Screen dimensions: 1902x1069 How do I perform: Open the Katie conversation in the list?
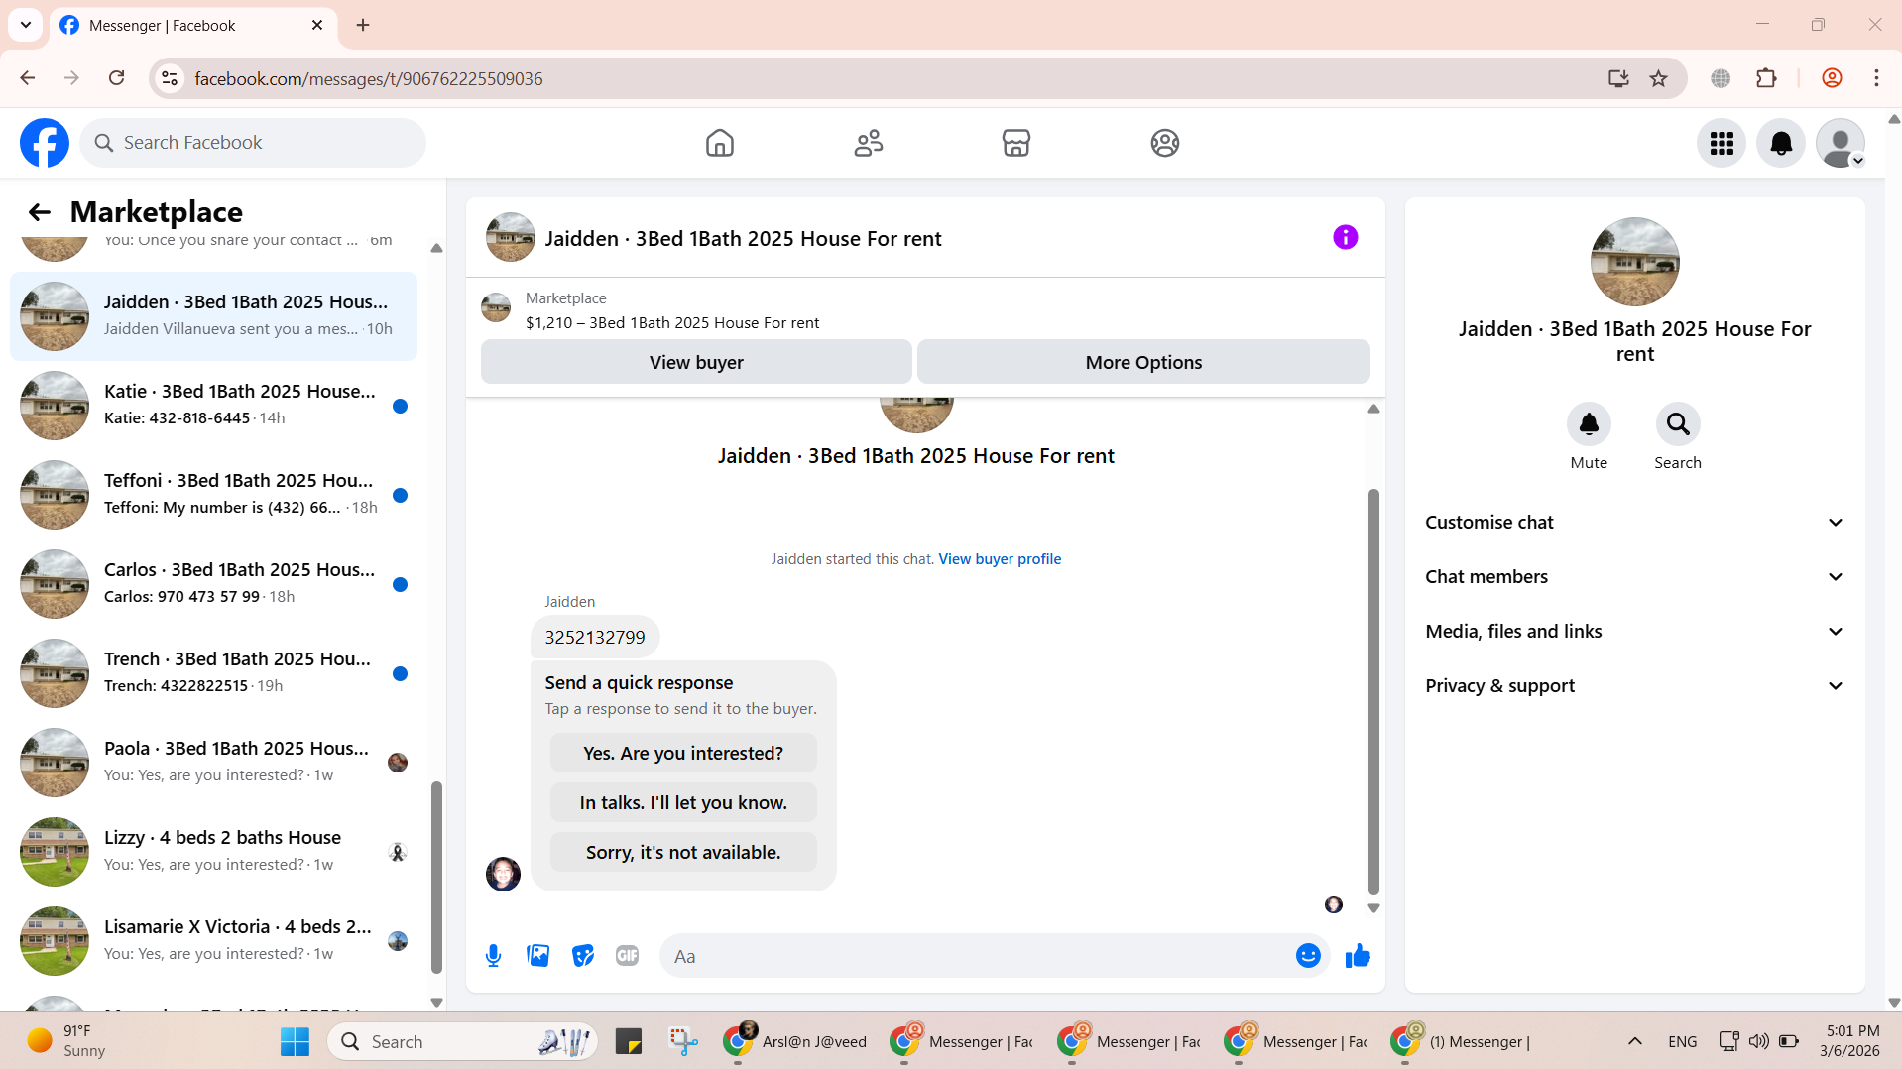tap(213, 406)
